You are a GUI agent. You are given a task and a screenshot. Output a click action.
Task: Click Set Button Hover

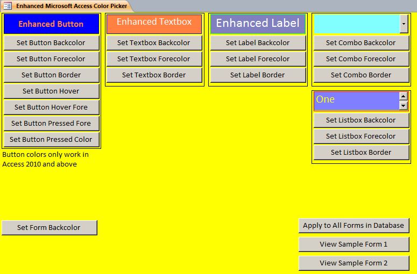point(51,91)
